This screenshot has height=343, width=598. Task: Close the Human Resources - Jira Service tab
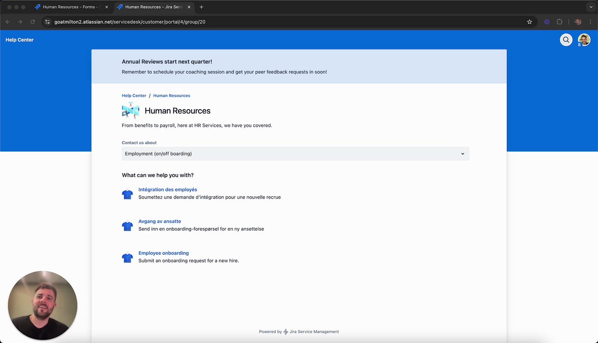tap(189, 7)
